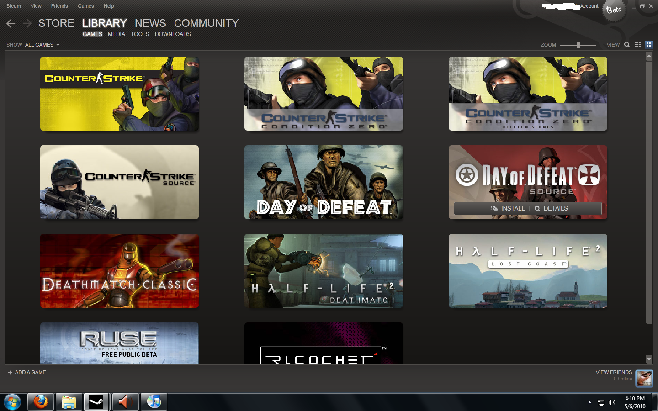Click the plus icon beside Add a Game
Screen dimensions: 658x411
click(x=10, y=373)
